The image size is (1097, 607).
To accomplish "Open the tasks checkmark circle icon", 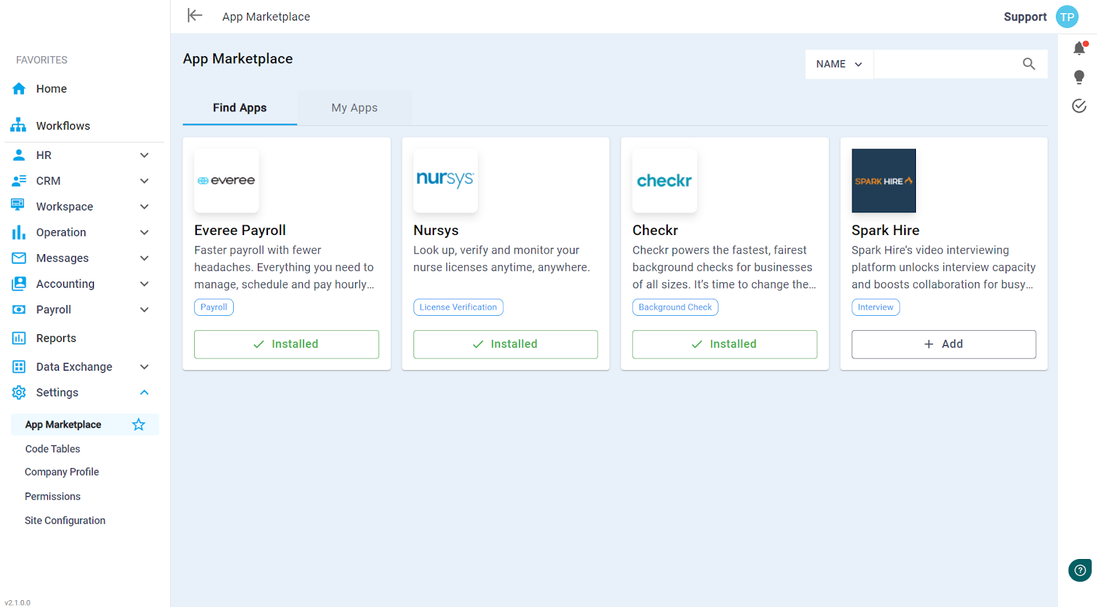I will 1079,106.
